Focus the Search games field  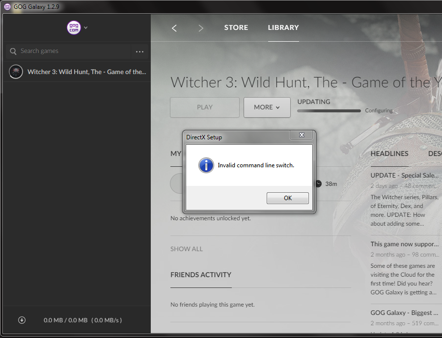[x=68, y=51]
